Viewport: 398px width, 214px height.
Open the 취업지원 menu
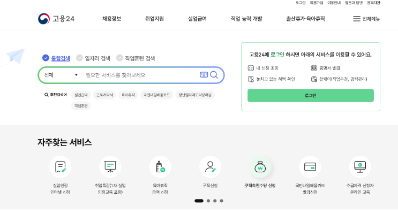pos(154,19)
